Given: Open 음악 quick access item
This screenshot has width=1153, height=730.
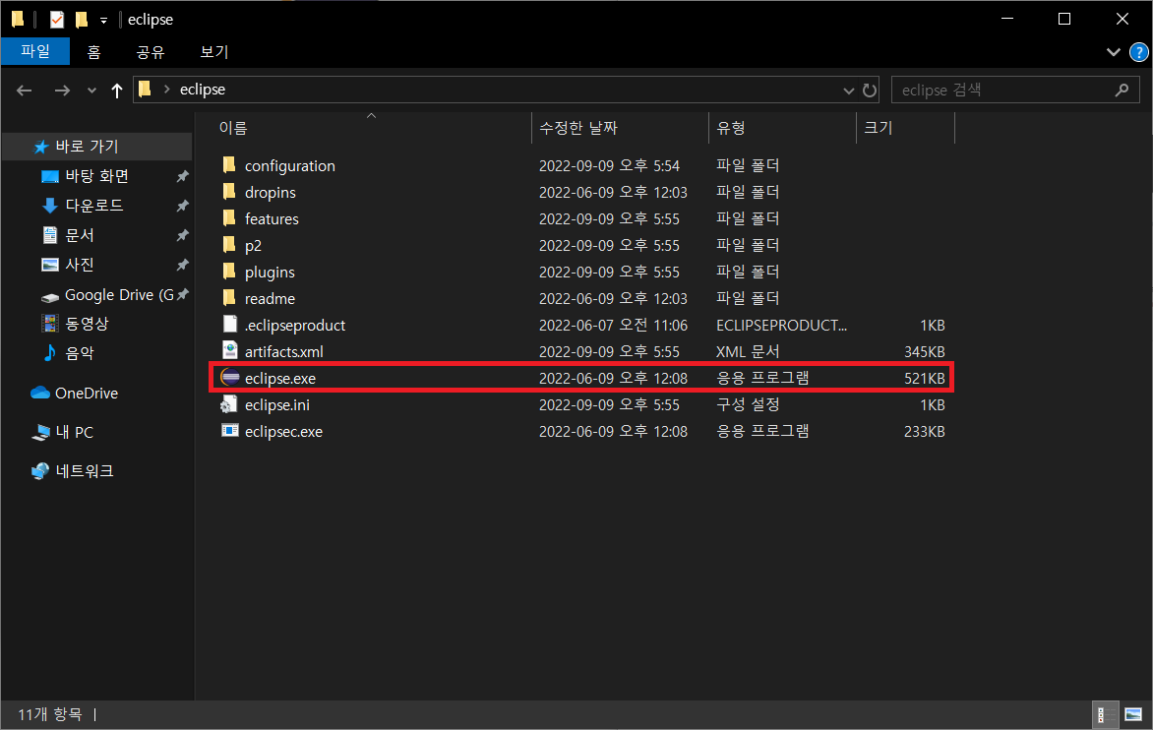Looking at the screenshot, I should pos(68,353).
